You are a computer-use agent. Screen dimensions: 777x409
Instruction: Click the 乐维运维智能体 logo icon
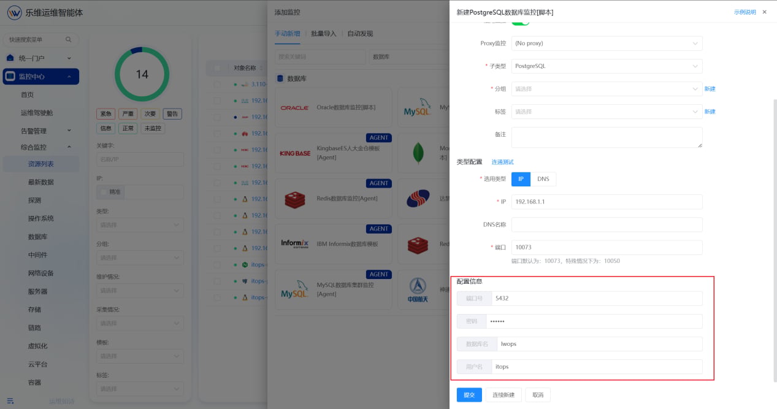[13, 12]
